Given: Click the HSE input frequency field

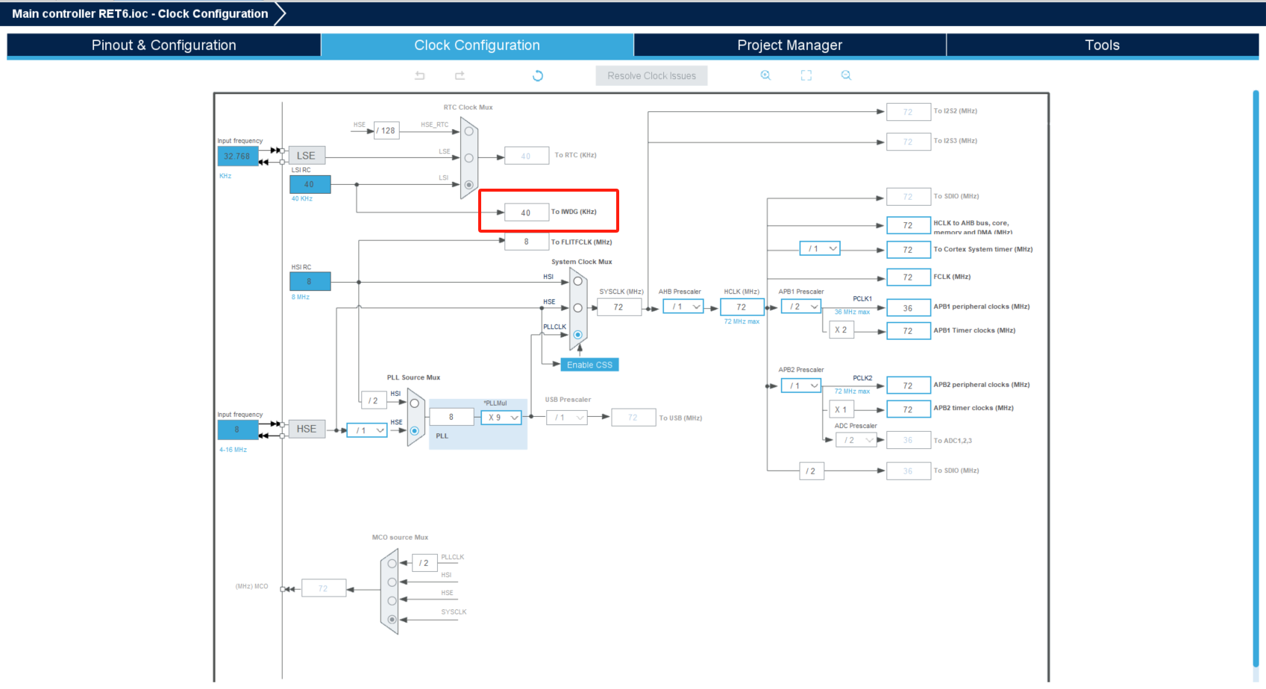Looking at the screenshot, I should coord(237,430).
